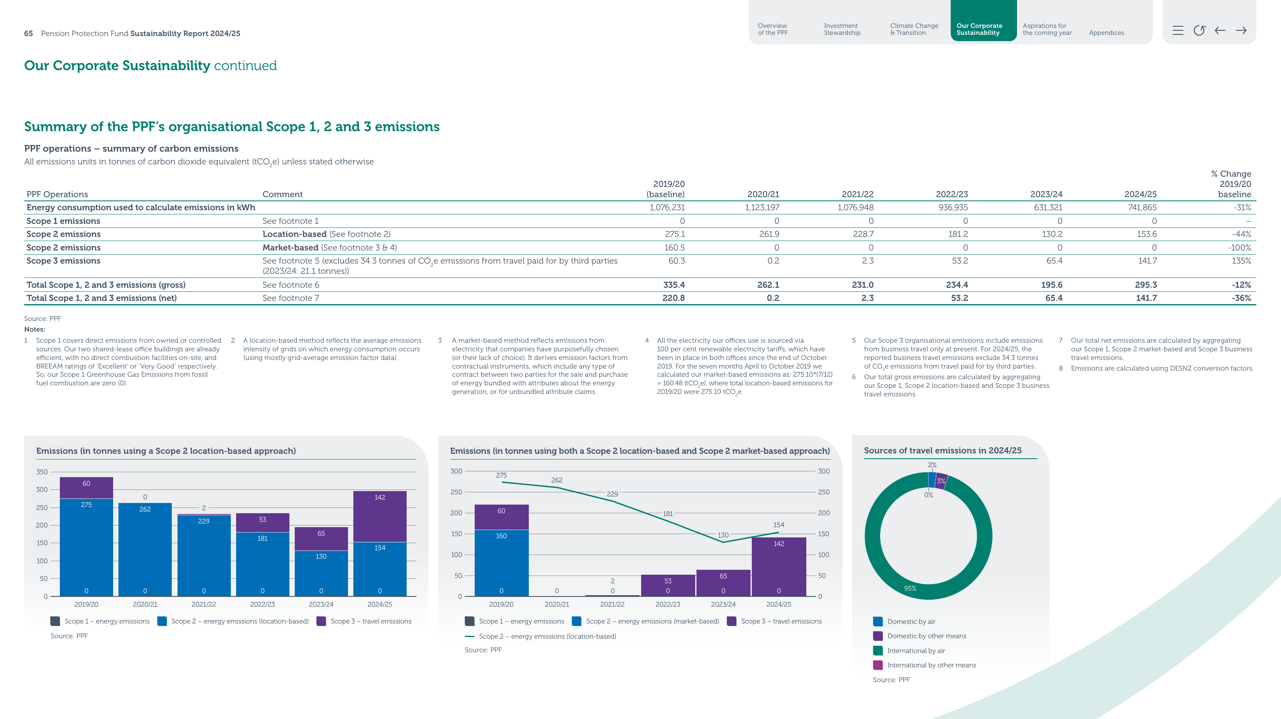
Task: Open Climate Change & Transition tab
Action: [x=915, y=30]
